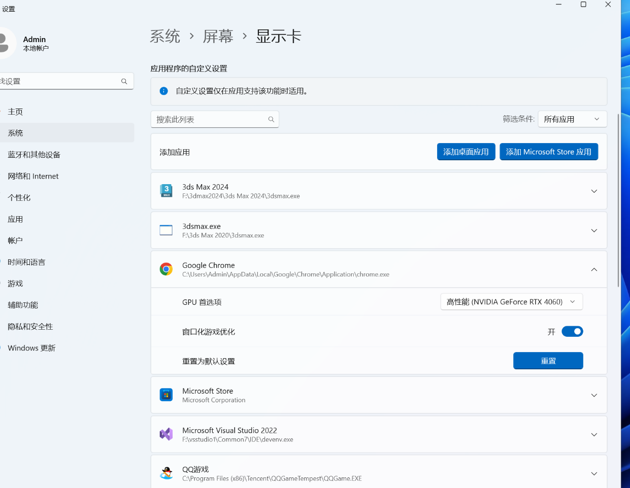
Task: Click the sidebar settings search magnifier
Action: point(124,81)
